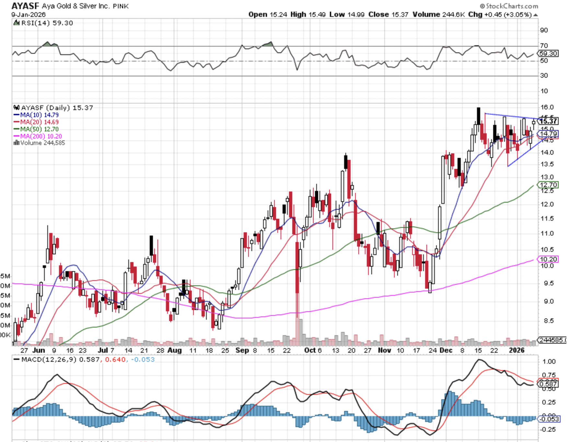Viewport: 580px width, 442px height.
Task: Select the MA(50) 12.70 legend label
Action: click(39, 129)
